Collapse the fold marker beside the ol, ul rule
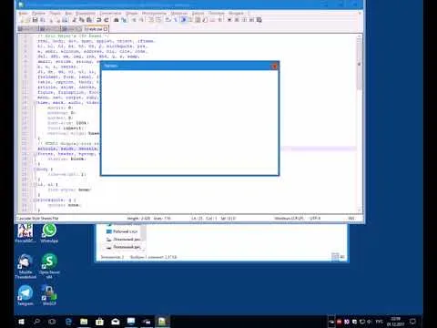Viewport: 437px width, 328px height. tap(35, 185)
